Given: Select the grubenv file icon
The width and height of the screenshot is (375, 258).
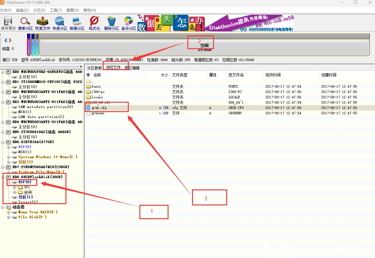Looking at the screenshot, I should click(x=88, y=113).
